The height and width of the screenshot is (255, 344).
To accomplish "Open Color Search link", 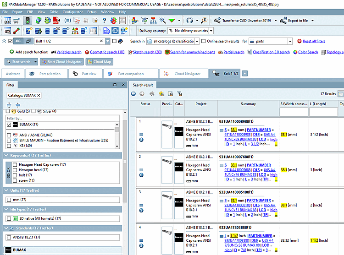I will click(x=308, y=52).
